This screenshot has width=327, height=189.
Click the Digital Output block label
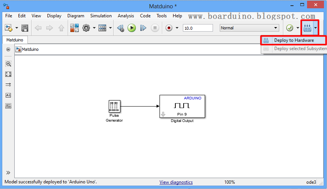pos(182,121)
